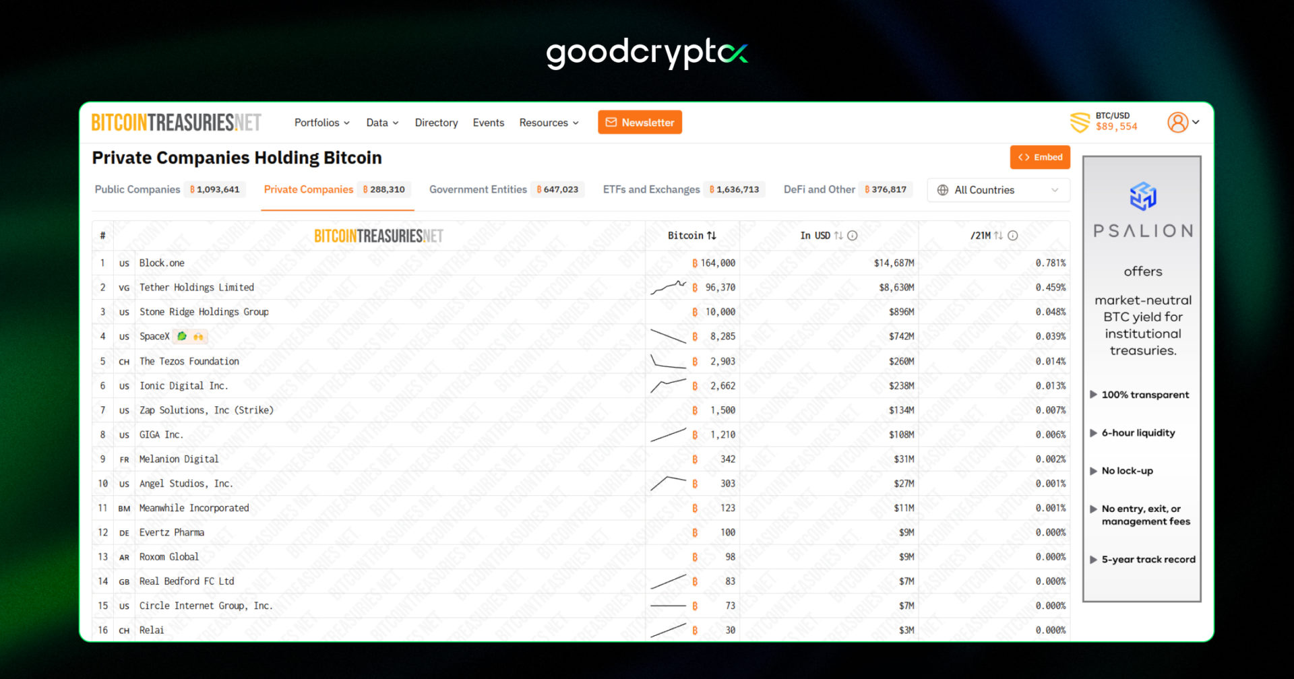
Task: Toggle the sort order on the Bitcoin column
Action: coord(712,235)
